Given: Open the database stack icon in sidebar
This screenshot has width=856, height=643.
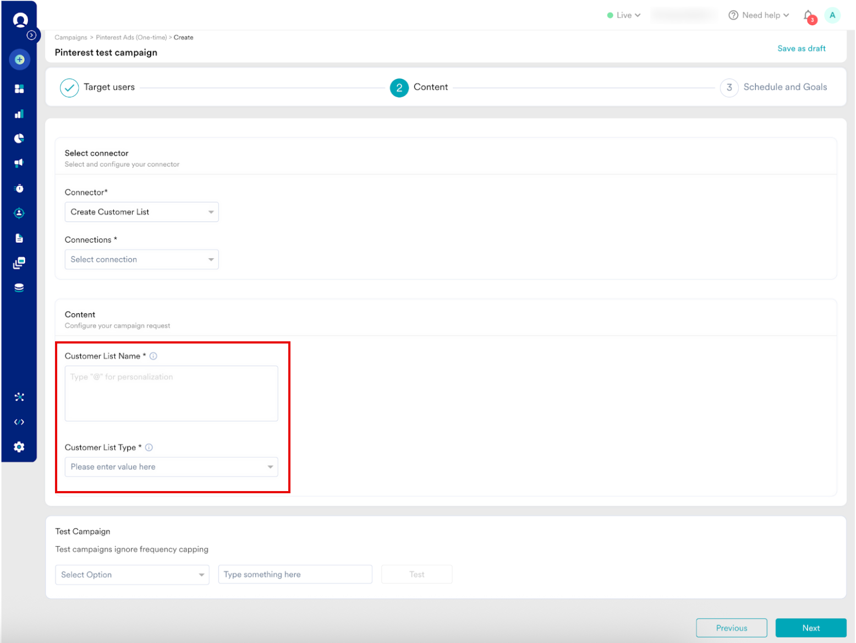Looking at the screenshot, I should [19, 287].
